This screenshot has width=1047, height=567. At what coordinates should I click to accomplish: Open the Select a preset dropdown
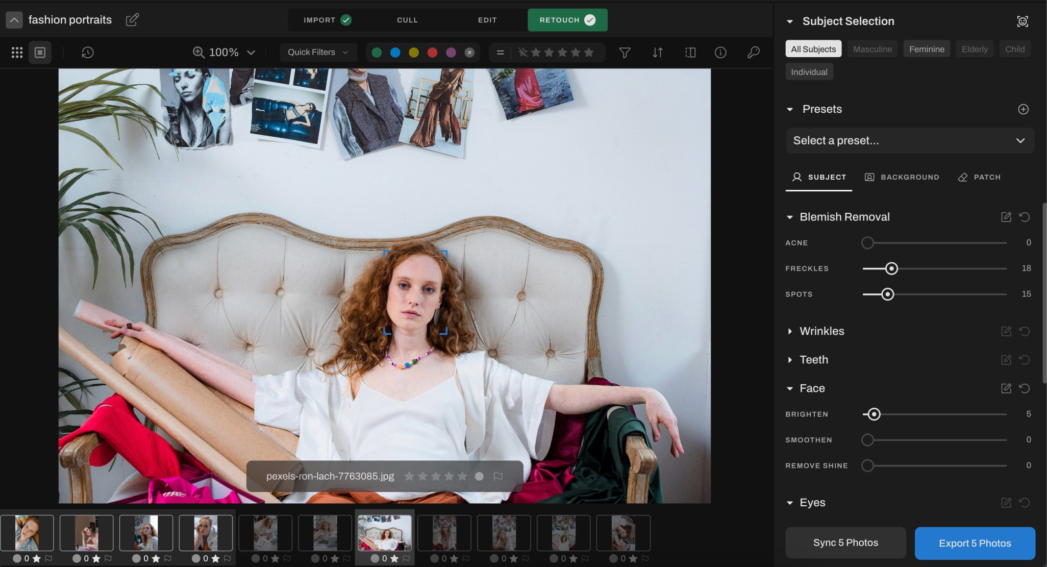(910, 140)
